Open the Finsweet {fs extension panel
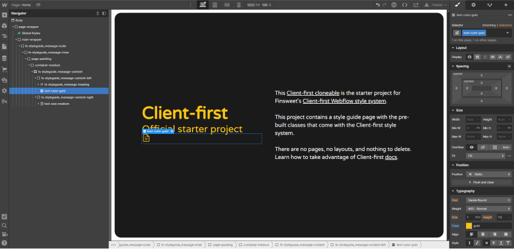Viewport: 514px width, 249px height. 4,101
